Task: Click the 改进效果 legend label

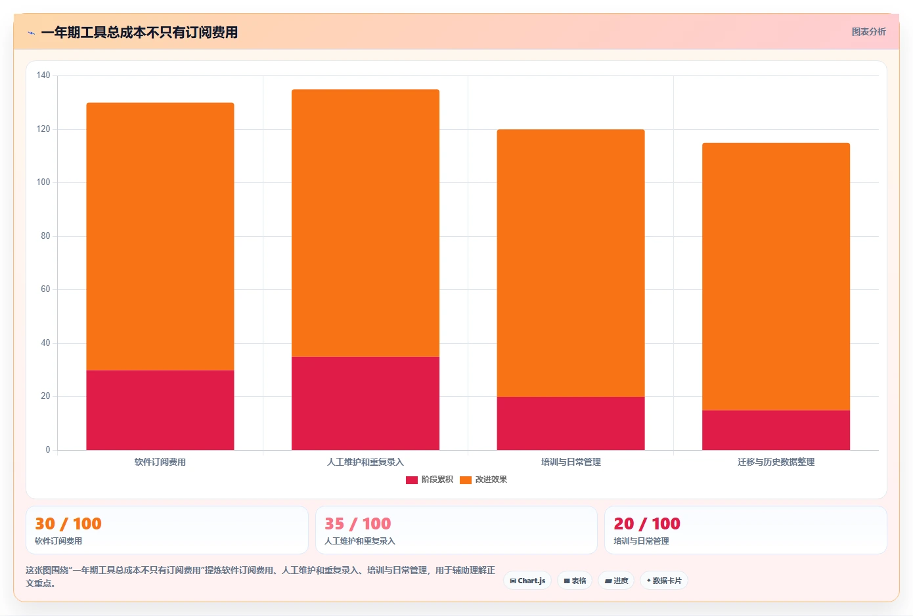Action: tap(491, 480)
